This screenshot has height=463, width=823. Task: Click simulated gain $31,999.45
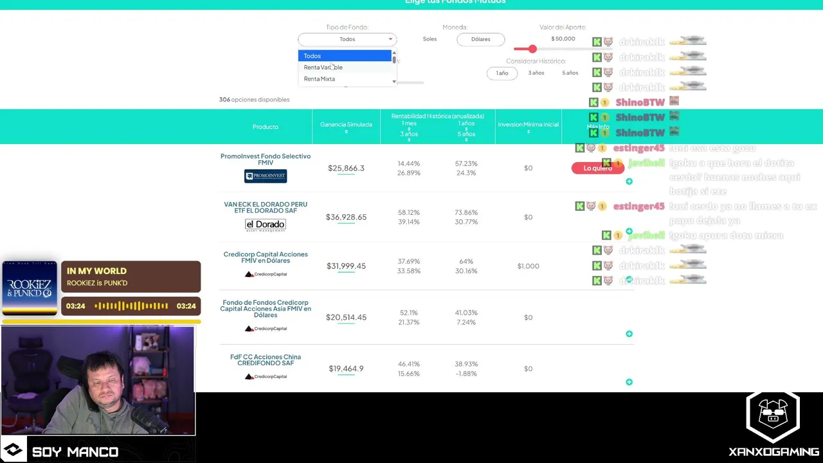[346, 266]
